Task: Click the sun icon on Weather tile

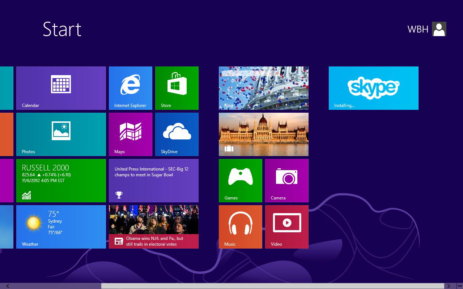Action: pyautogui.click(x=33, y=223)
